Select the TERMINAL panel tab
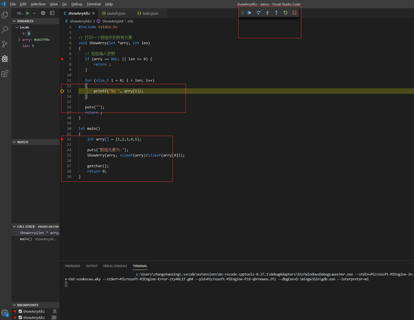414x320 pixels. click(x=140, y=266)
